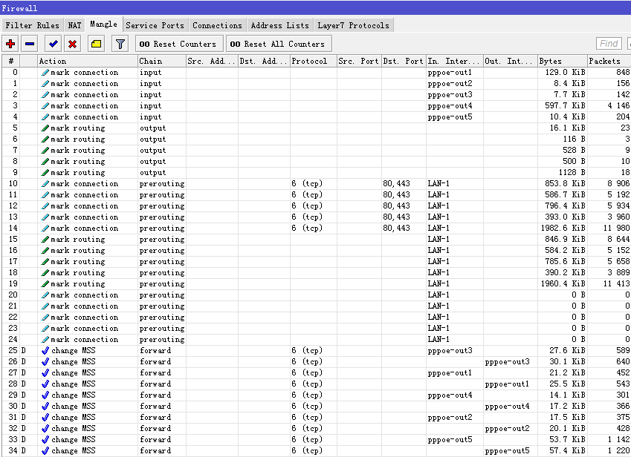This screenshot has height=457, width=631.
Task: Click the Reset All Counters button
Action: click(x=279, y=44)
